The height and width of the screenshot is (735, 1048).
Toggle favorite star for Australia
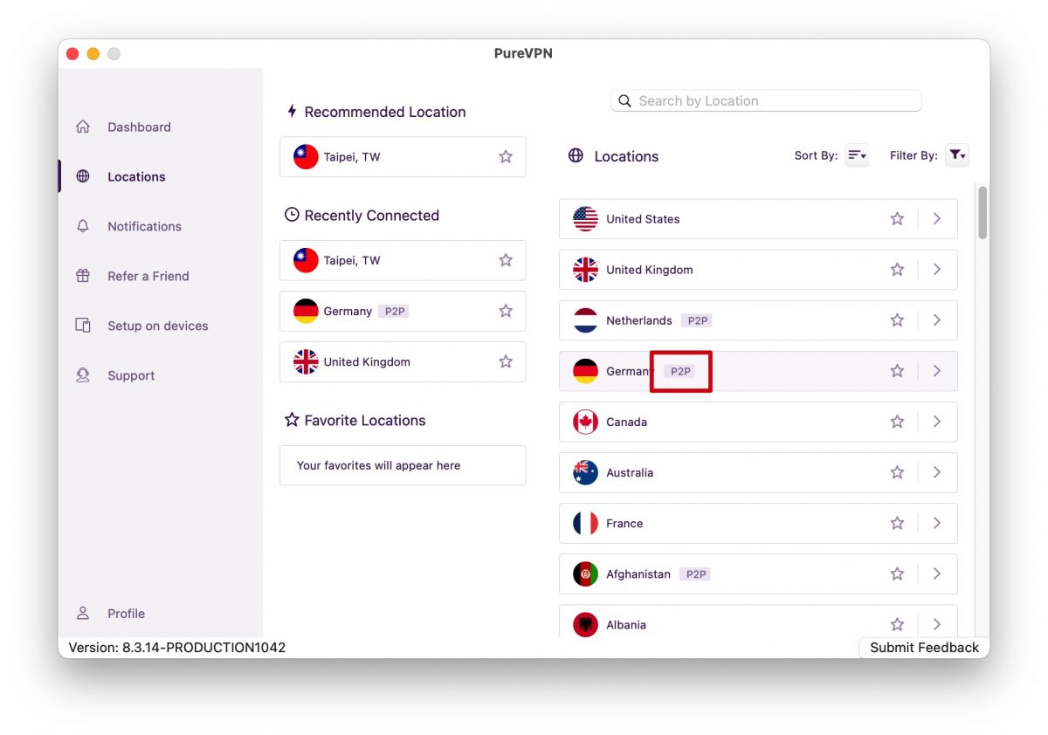[x=897, y=472]
